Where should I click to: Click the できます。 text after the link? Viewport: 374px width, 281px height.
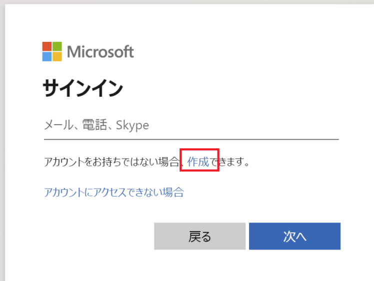click(229, 162)
